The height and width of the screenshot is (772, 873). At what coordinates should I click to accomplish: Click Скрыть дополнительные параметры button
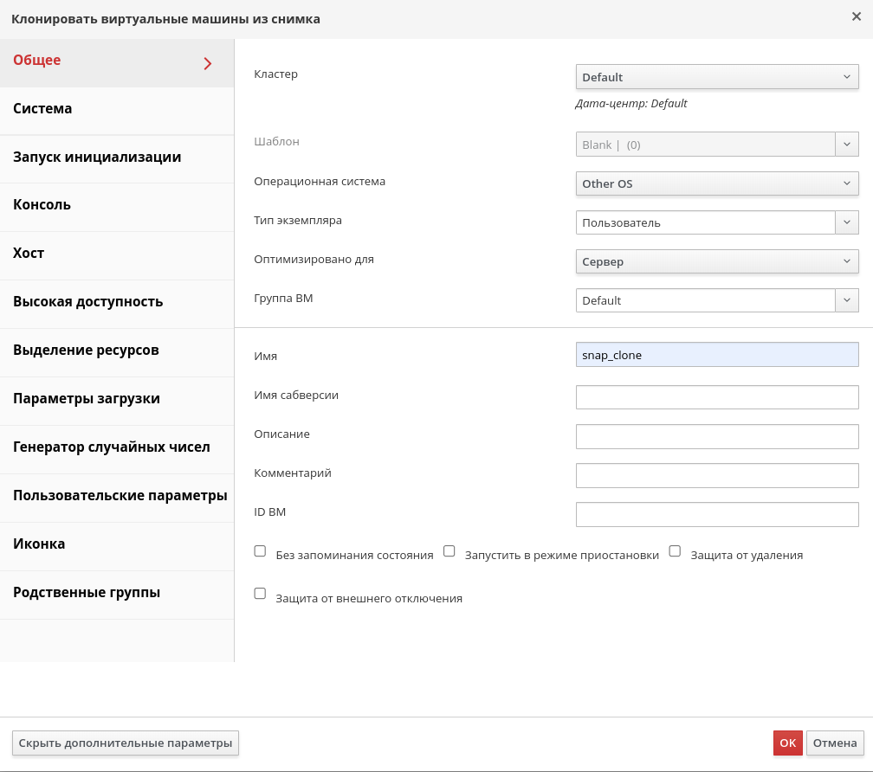(x=126, y=743)
